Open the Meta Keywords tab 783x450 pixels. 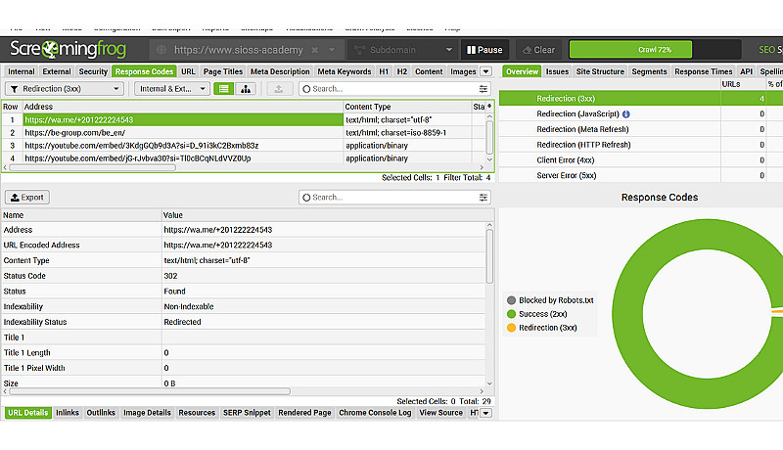pyautogui.click(x=345, y=71)
